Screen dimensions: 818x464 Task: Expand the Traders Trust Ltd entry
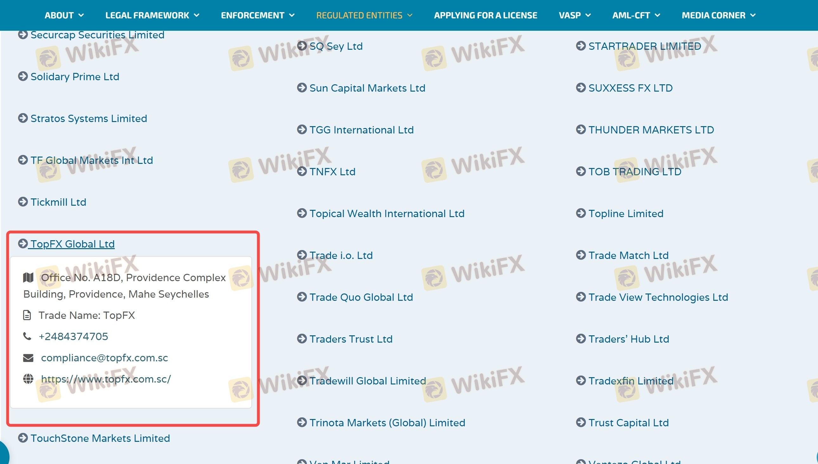click(x=351, y=339)
